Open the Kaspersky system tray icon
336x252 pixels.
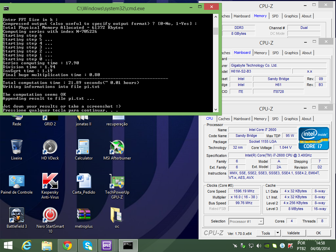(290, 246)
